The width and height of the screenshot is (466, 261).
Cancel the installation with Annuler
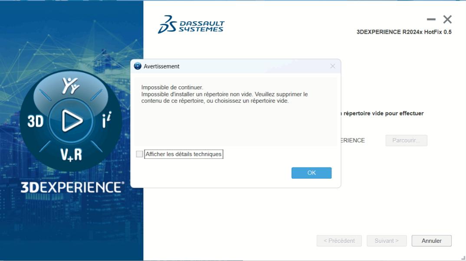[x=431, y=241]
